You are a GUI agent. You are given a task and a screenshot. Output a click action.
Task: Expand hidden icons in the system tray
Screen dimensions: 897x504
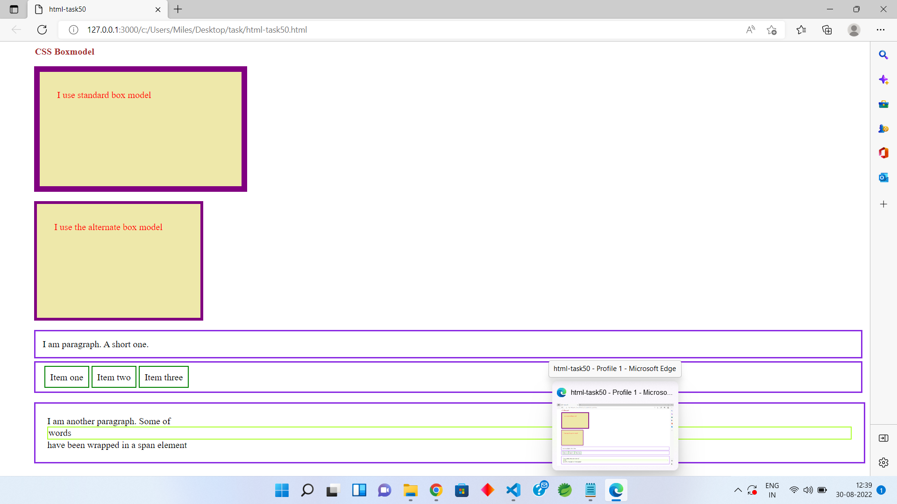(738, 490)
